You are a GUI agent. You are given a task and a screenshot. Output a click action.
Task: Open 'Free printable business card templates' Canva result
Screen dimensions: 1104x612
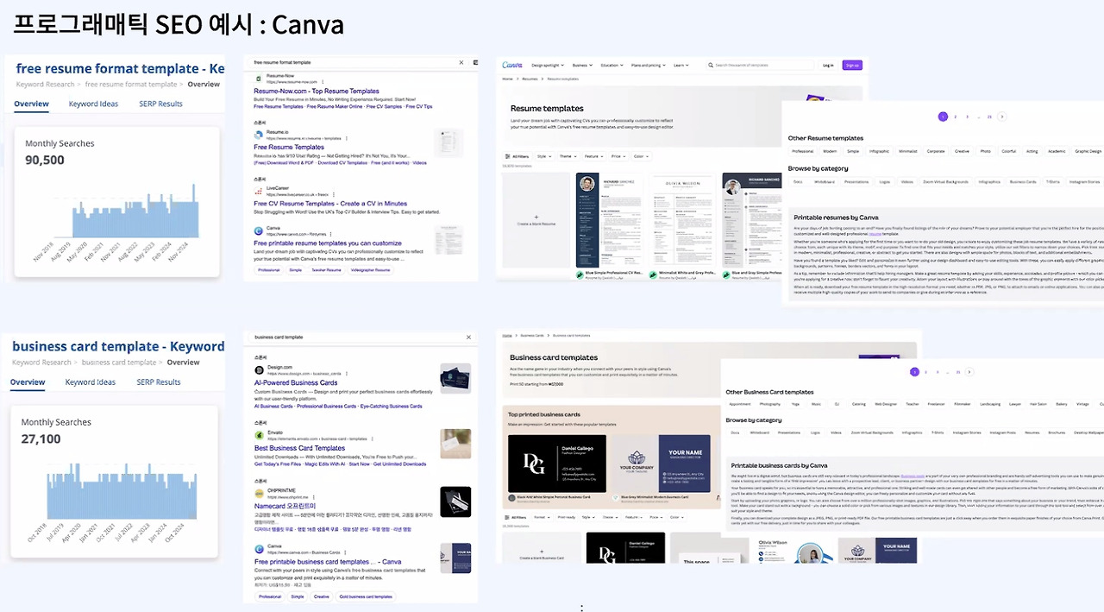(328, 562)
